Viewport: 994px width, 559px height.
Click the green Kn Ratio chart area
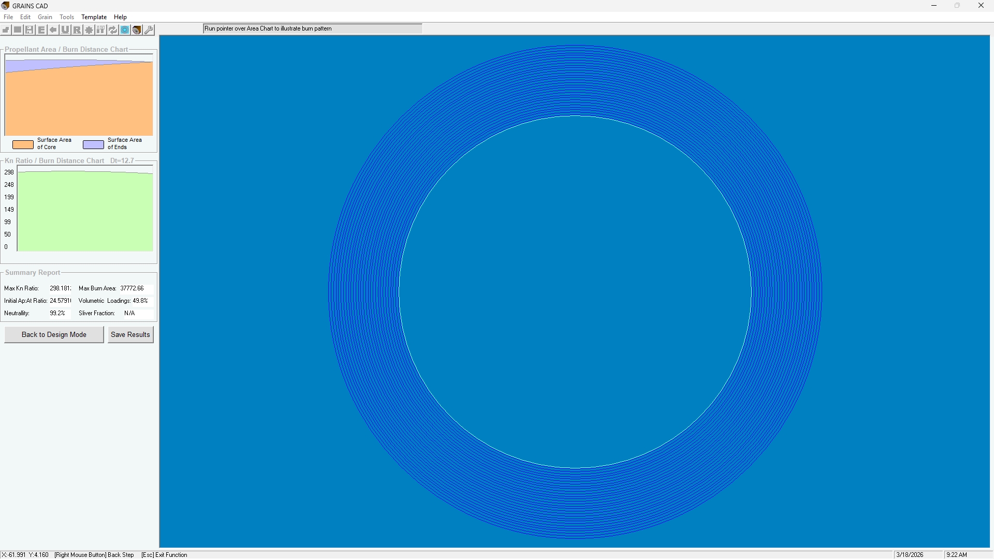85,212
